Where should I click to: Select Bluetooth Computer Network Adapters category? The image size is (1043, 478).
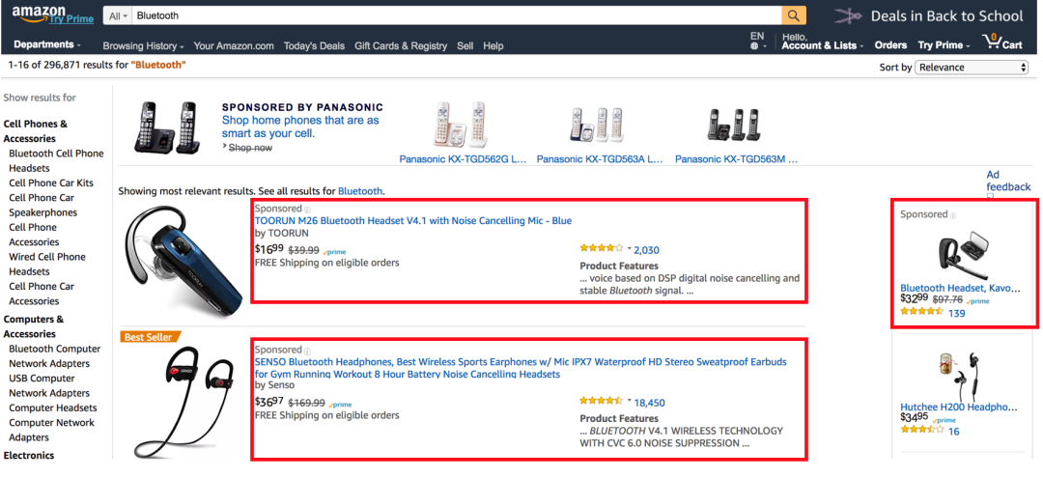tap(54, 356)
